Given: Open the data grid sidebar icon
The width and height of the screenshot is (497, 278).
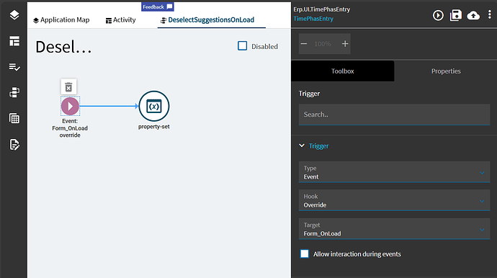Looking at the screenshot, I should click(14, 119).
